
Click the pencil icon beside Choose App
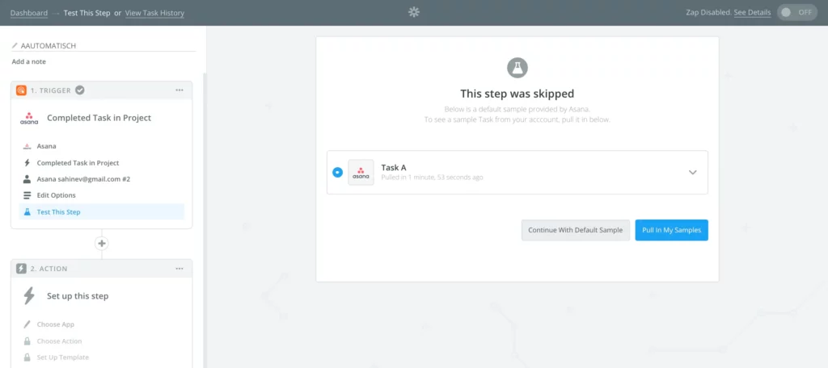pos(27,324)
